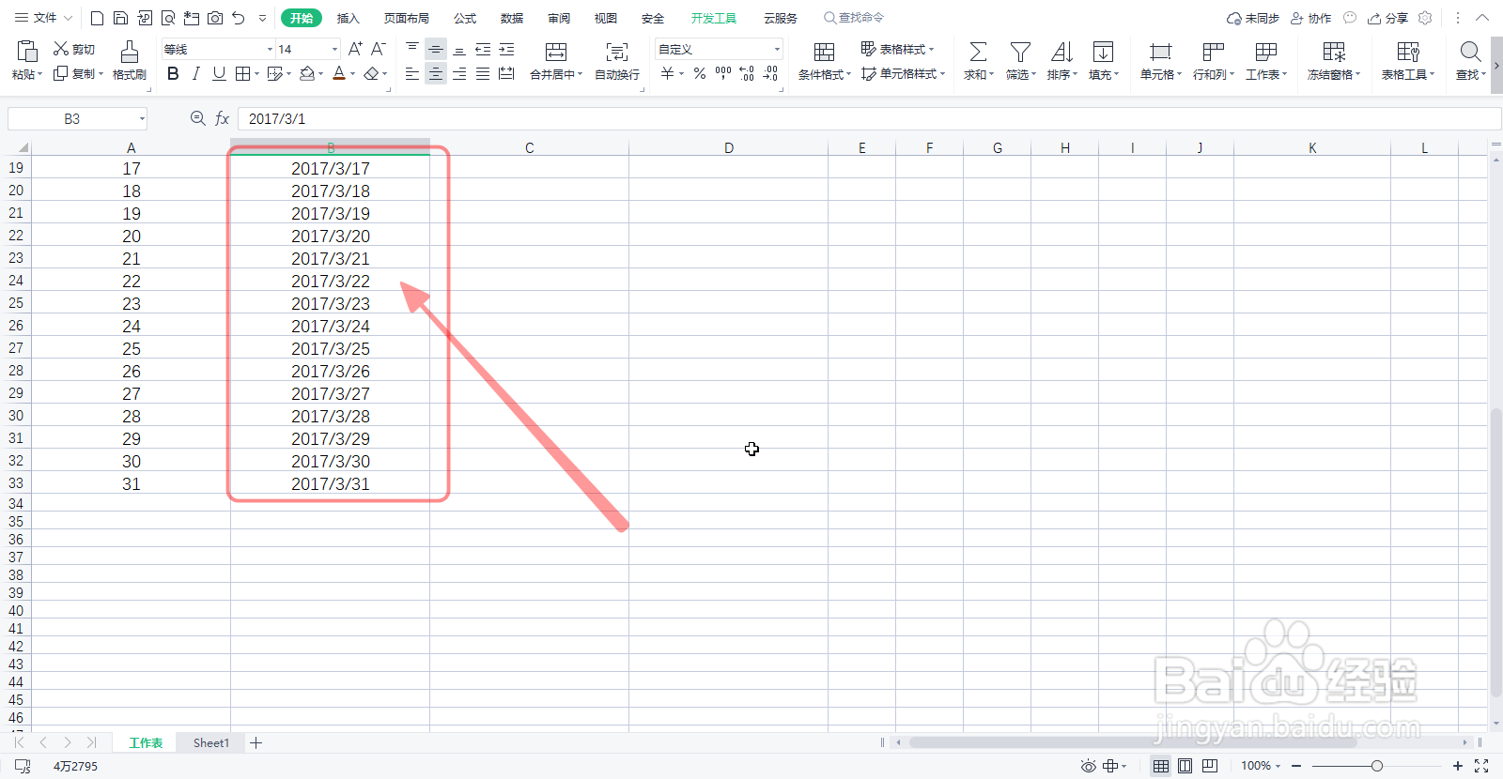Align text left horizontally

(412, 73)
